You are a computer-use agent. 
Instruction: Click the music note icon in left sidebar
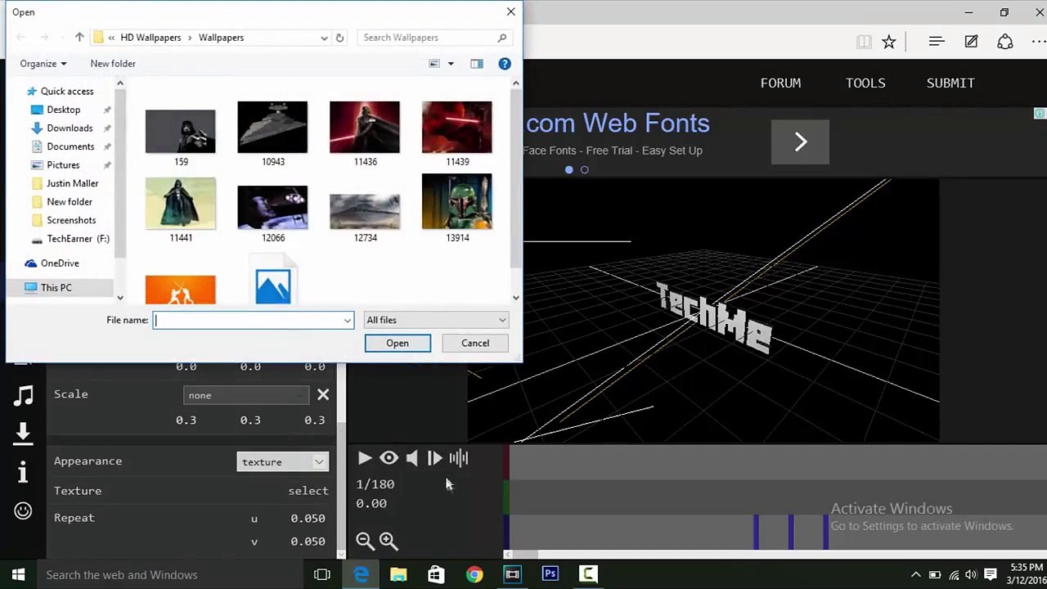(23, 396)
